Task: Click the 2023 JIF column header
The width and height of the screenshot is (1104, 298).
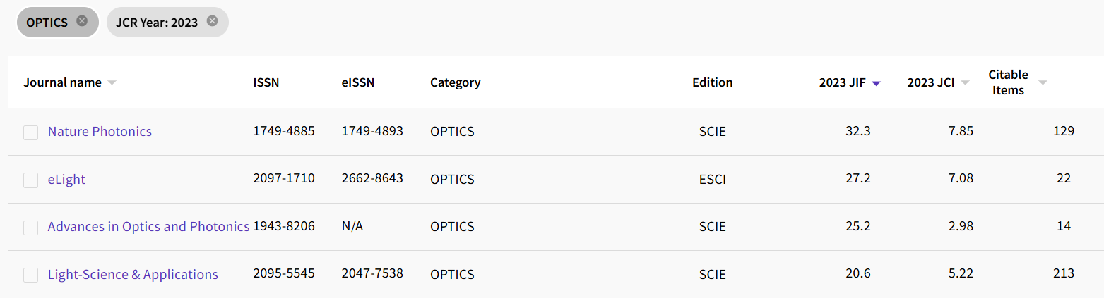Action: tap(843, 82)
